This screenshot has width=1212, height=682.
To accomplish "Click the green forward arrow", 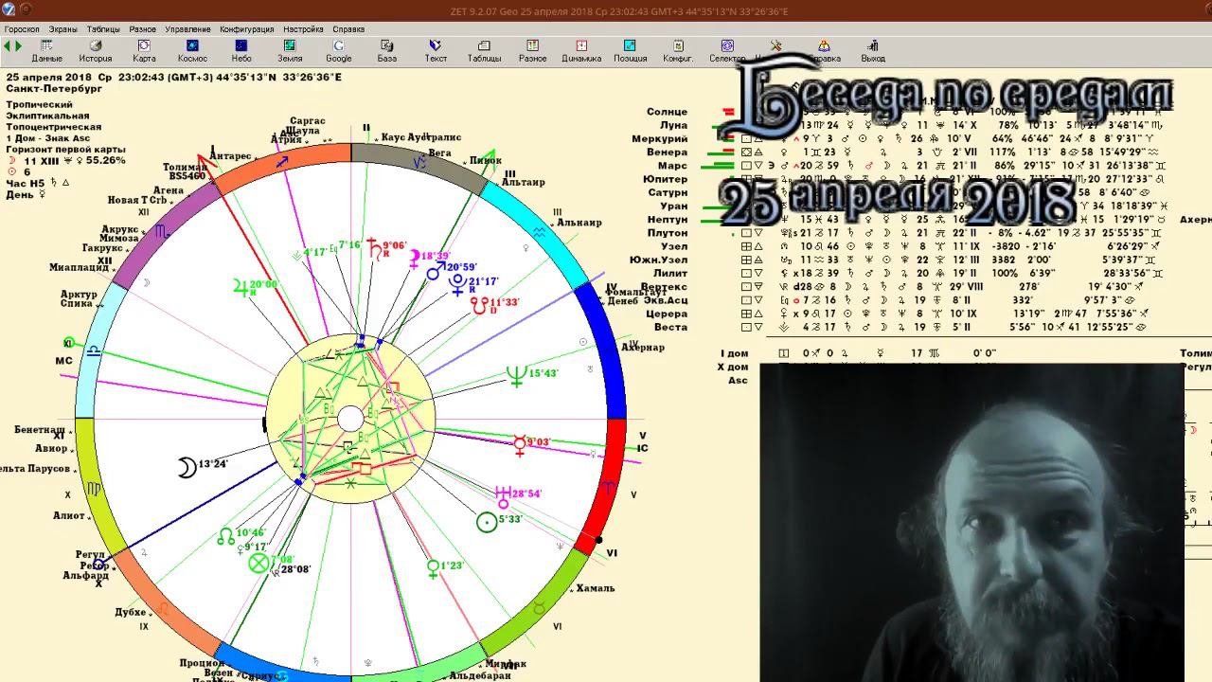I will (17, 45).
